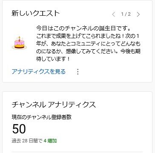Open the three-dot options menu

tap(77, 72)
